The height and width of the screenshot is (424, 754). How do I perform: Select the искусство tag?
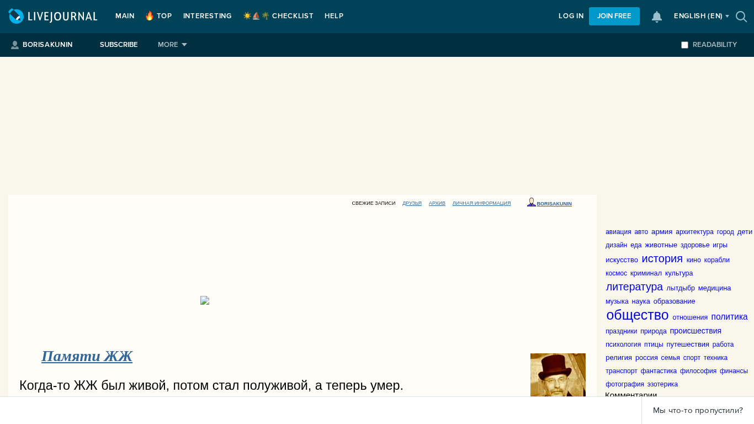click(x=622, y=260)
